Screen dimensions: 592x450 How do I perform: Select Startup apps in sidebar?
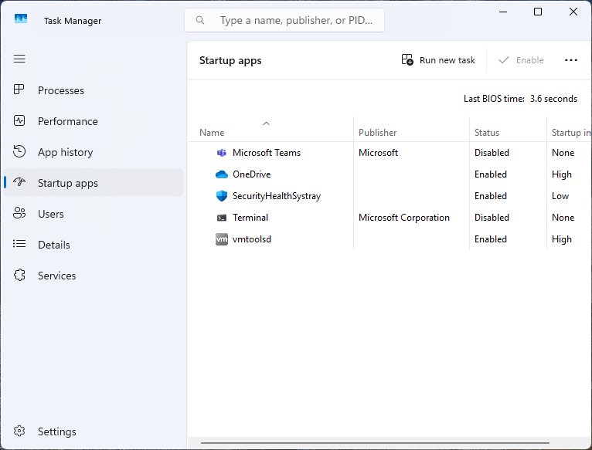tap(94, 183)
